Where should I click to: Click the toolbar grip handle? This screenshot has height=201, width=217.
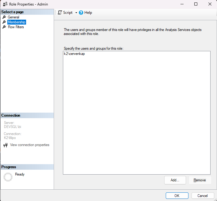(55, 13)
